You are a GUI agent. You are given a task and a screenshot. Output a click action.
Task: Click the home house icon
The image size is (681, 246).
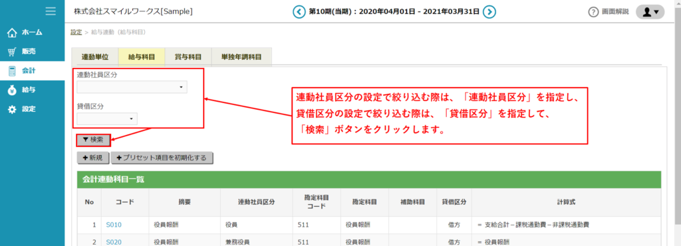[x=12, y=33]
